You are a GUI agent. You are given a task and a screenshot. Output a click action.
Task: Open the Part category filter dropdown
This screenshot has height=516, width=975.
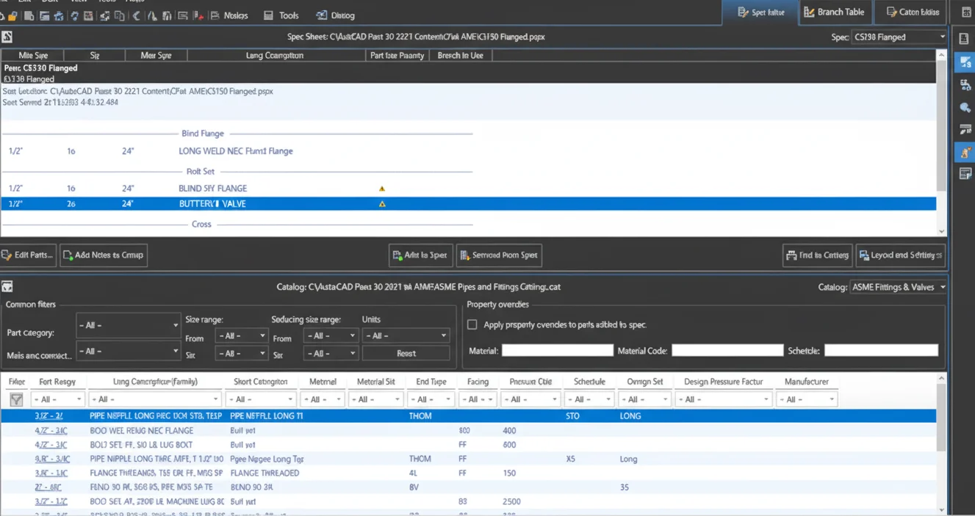point(128,324)
